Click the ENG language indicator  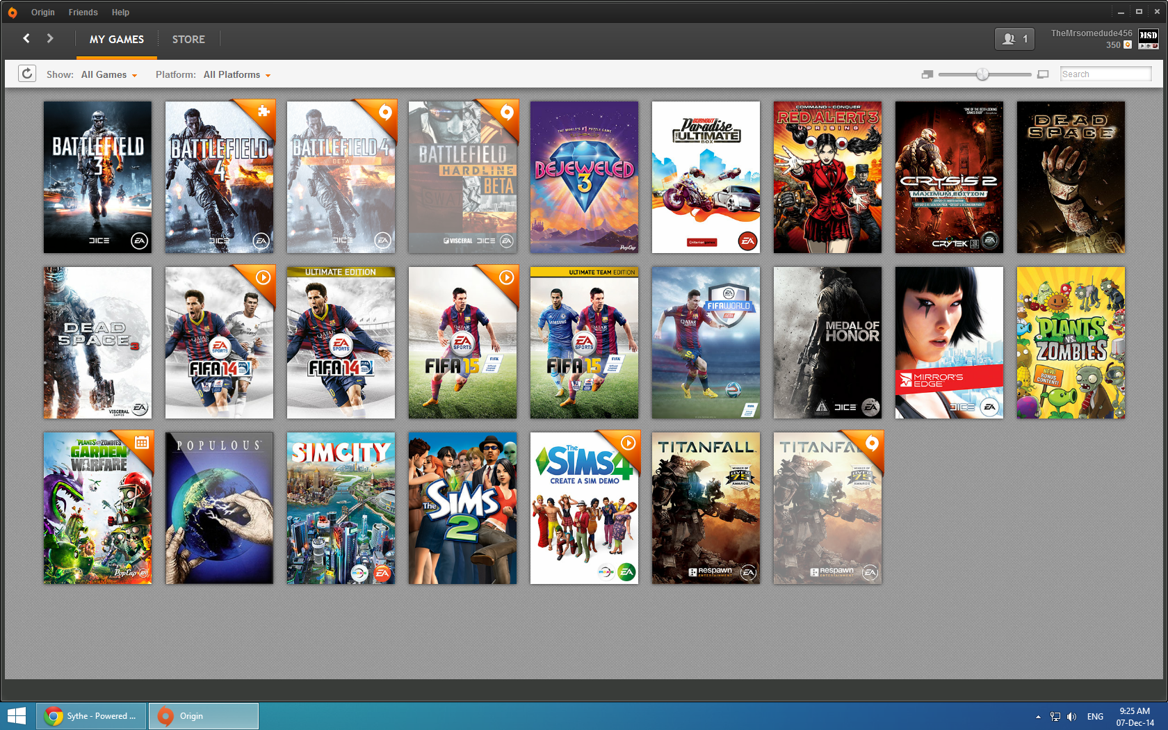coord(1095,717)
